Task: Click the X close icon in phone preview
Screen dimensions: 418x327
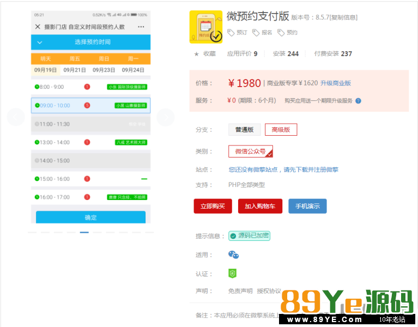Action: [38, 27]
